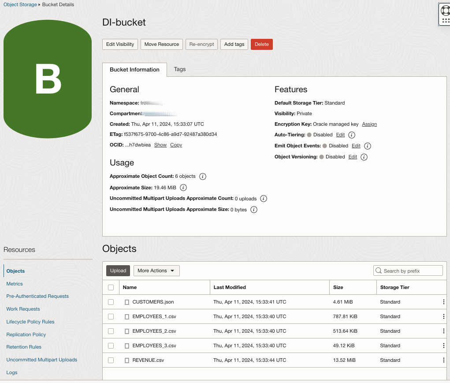Click file icon of CUSTOMERS.json
This screenshot has width=450, height=383.
pyautogui.click(x=127, y=302)
